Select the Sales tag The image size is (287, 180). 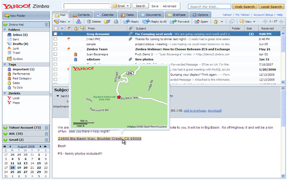[x=14, y=83]
